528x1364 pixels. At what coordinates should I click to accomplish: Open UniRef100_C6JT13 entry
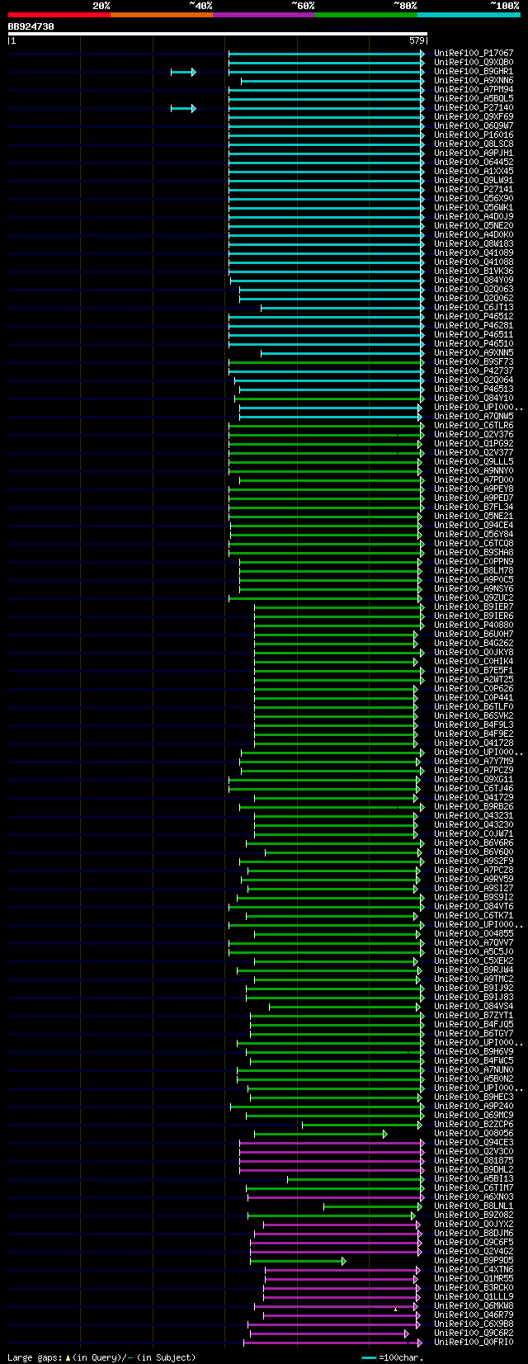[x=474, y=308]
